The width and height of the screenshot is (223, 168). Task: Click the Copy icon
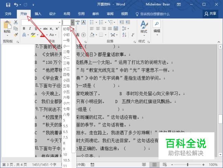[x=16, y=29]
